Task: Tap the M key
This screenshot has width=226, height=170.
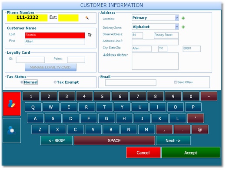Action: (x=146, y=130)
